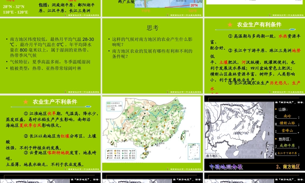
Task: Select bullet starting 南方地区纬度较低
Action: click(x=52, y=47)
